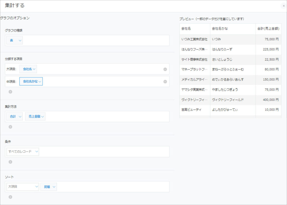
Task: Click the やましたじつぎょう kana cell
Action: pos(233,89)
